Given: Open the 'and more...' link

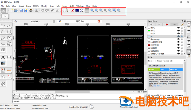Looking at the screenshot, I should pyautogui.click(x=157, y=86).
